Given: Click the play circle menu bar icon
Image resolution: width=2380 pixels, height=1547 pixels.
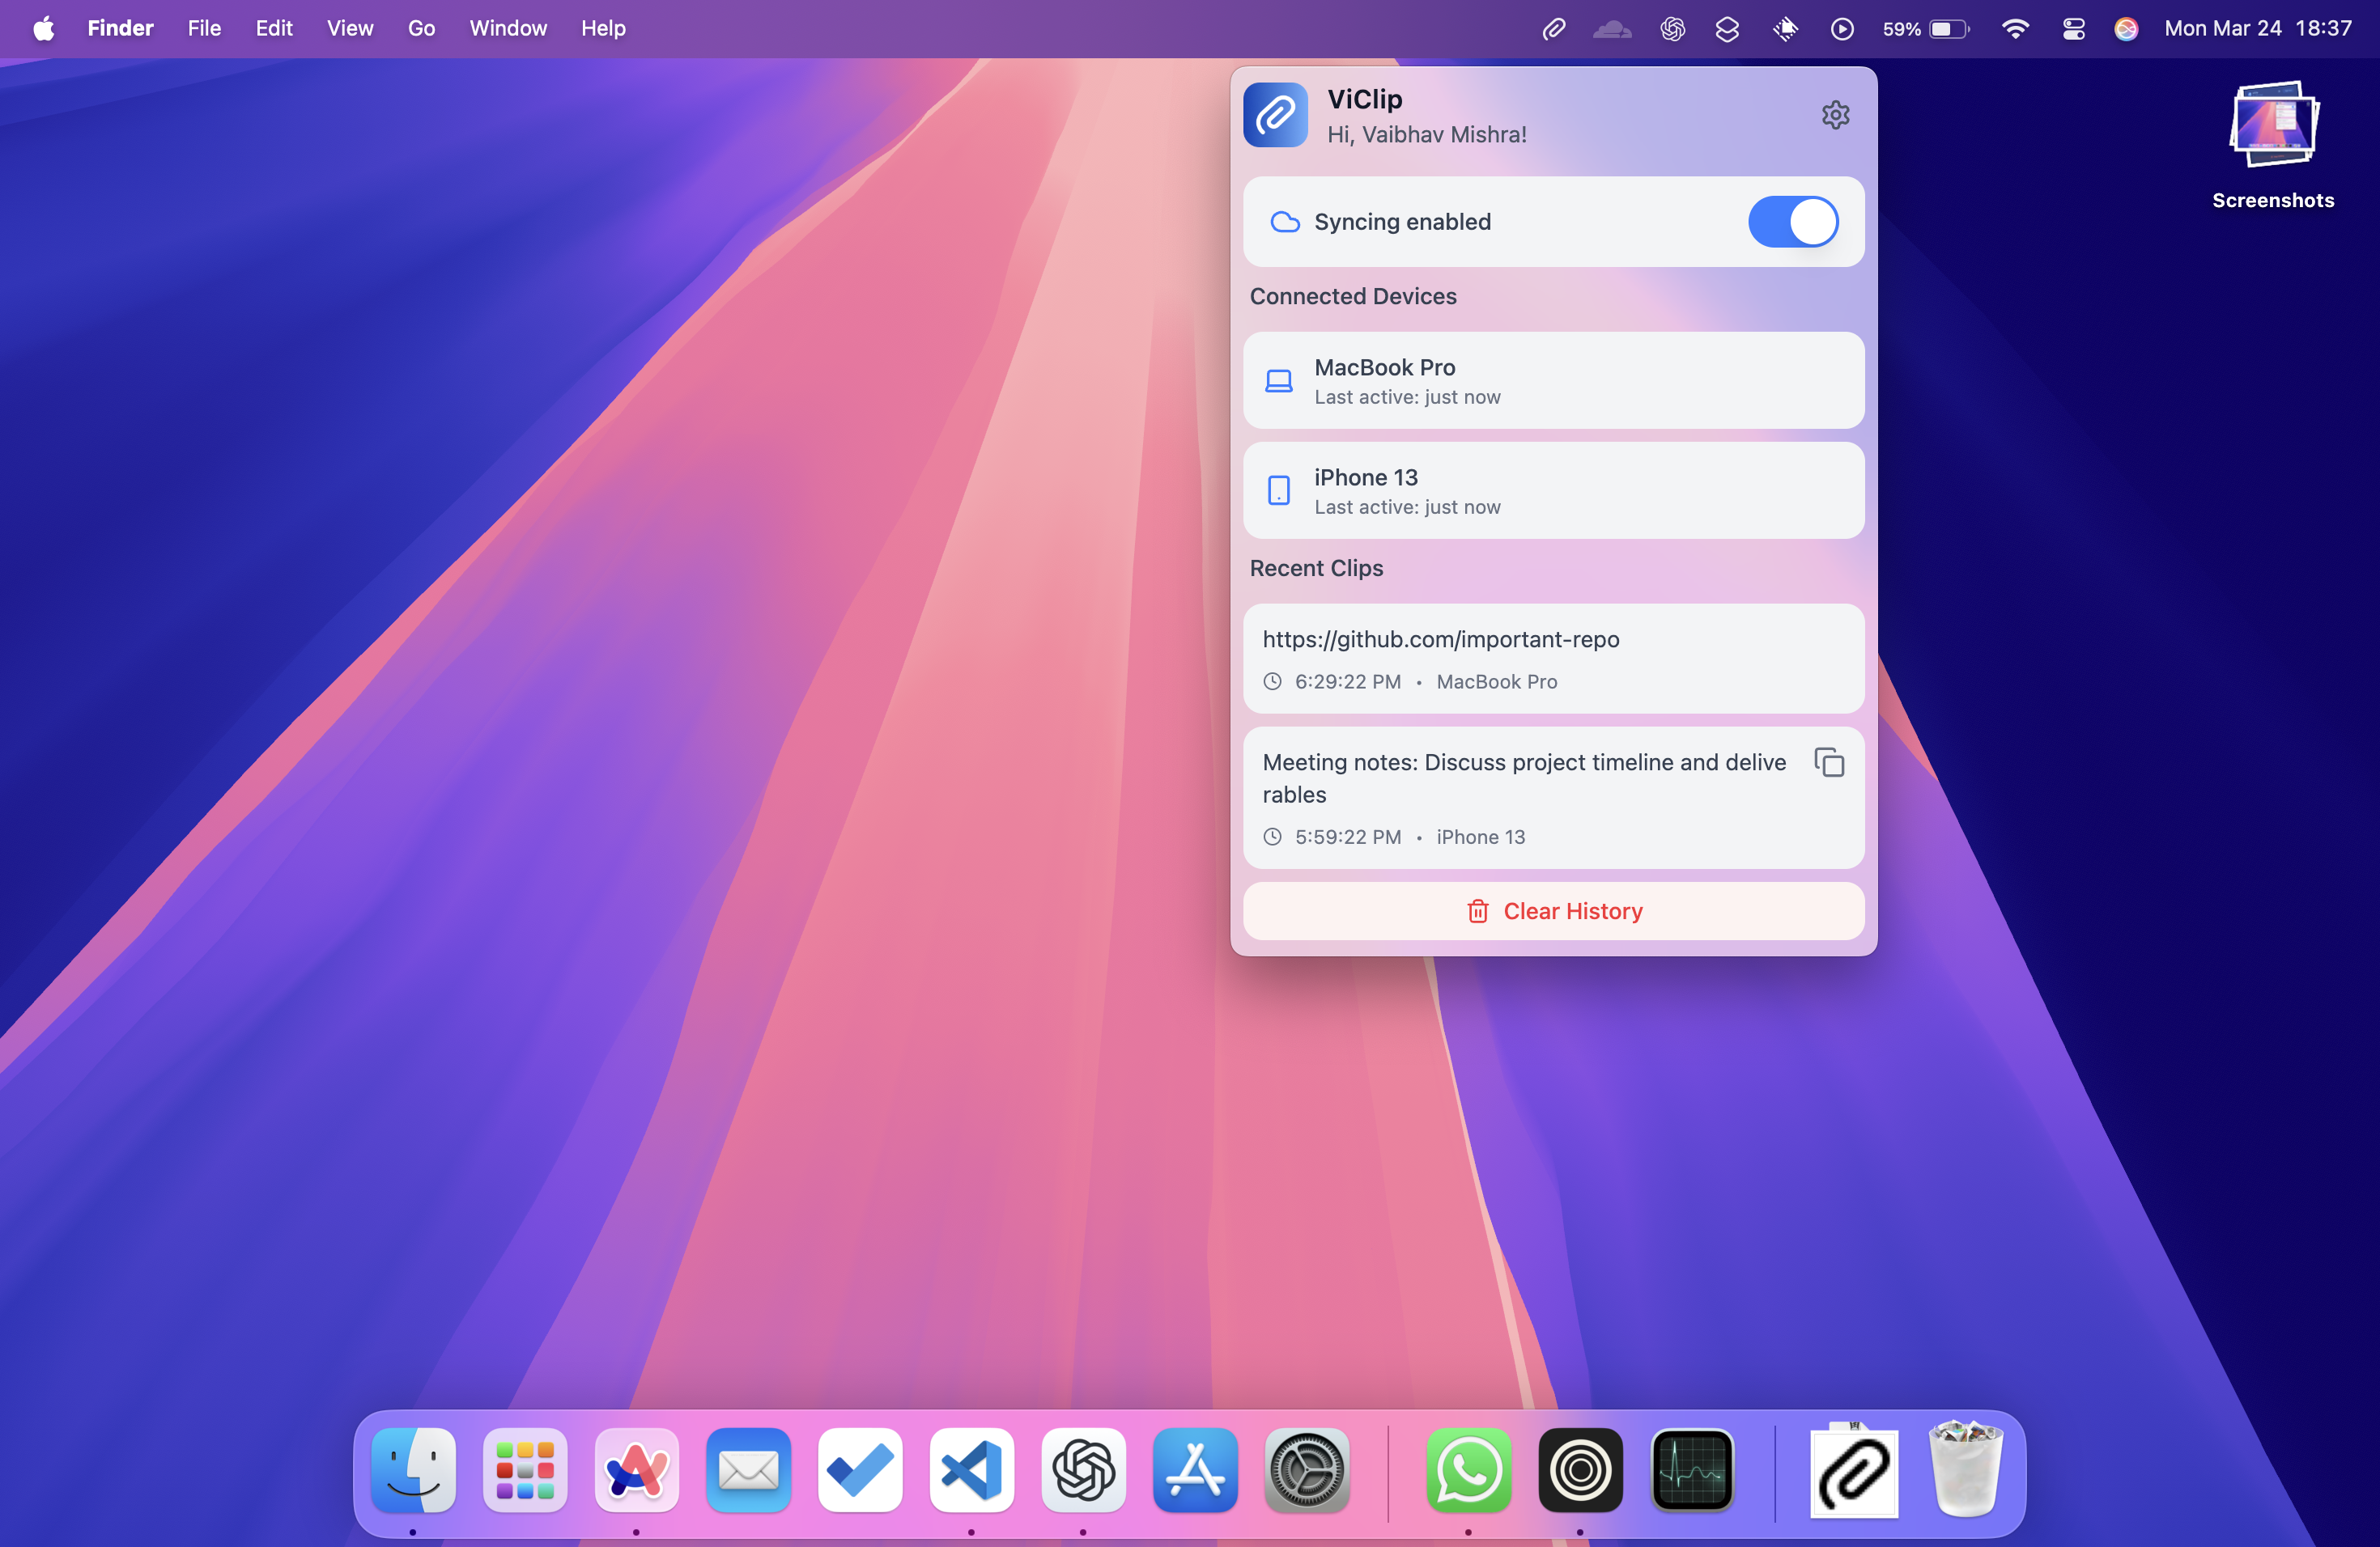Looking at the screenshot, I should [1842, 29].
